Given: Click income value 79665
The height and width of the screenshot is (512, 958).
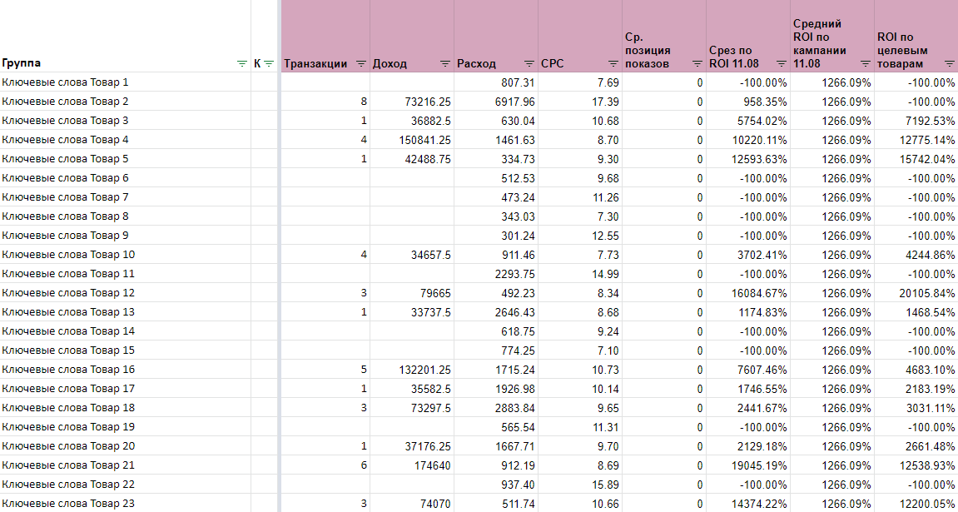Looking at the screenshot, I should click(x=435, y=293).
